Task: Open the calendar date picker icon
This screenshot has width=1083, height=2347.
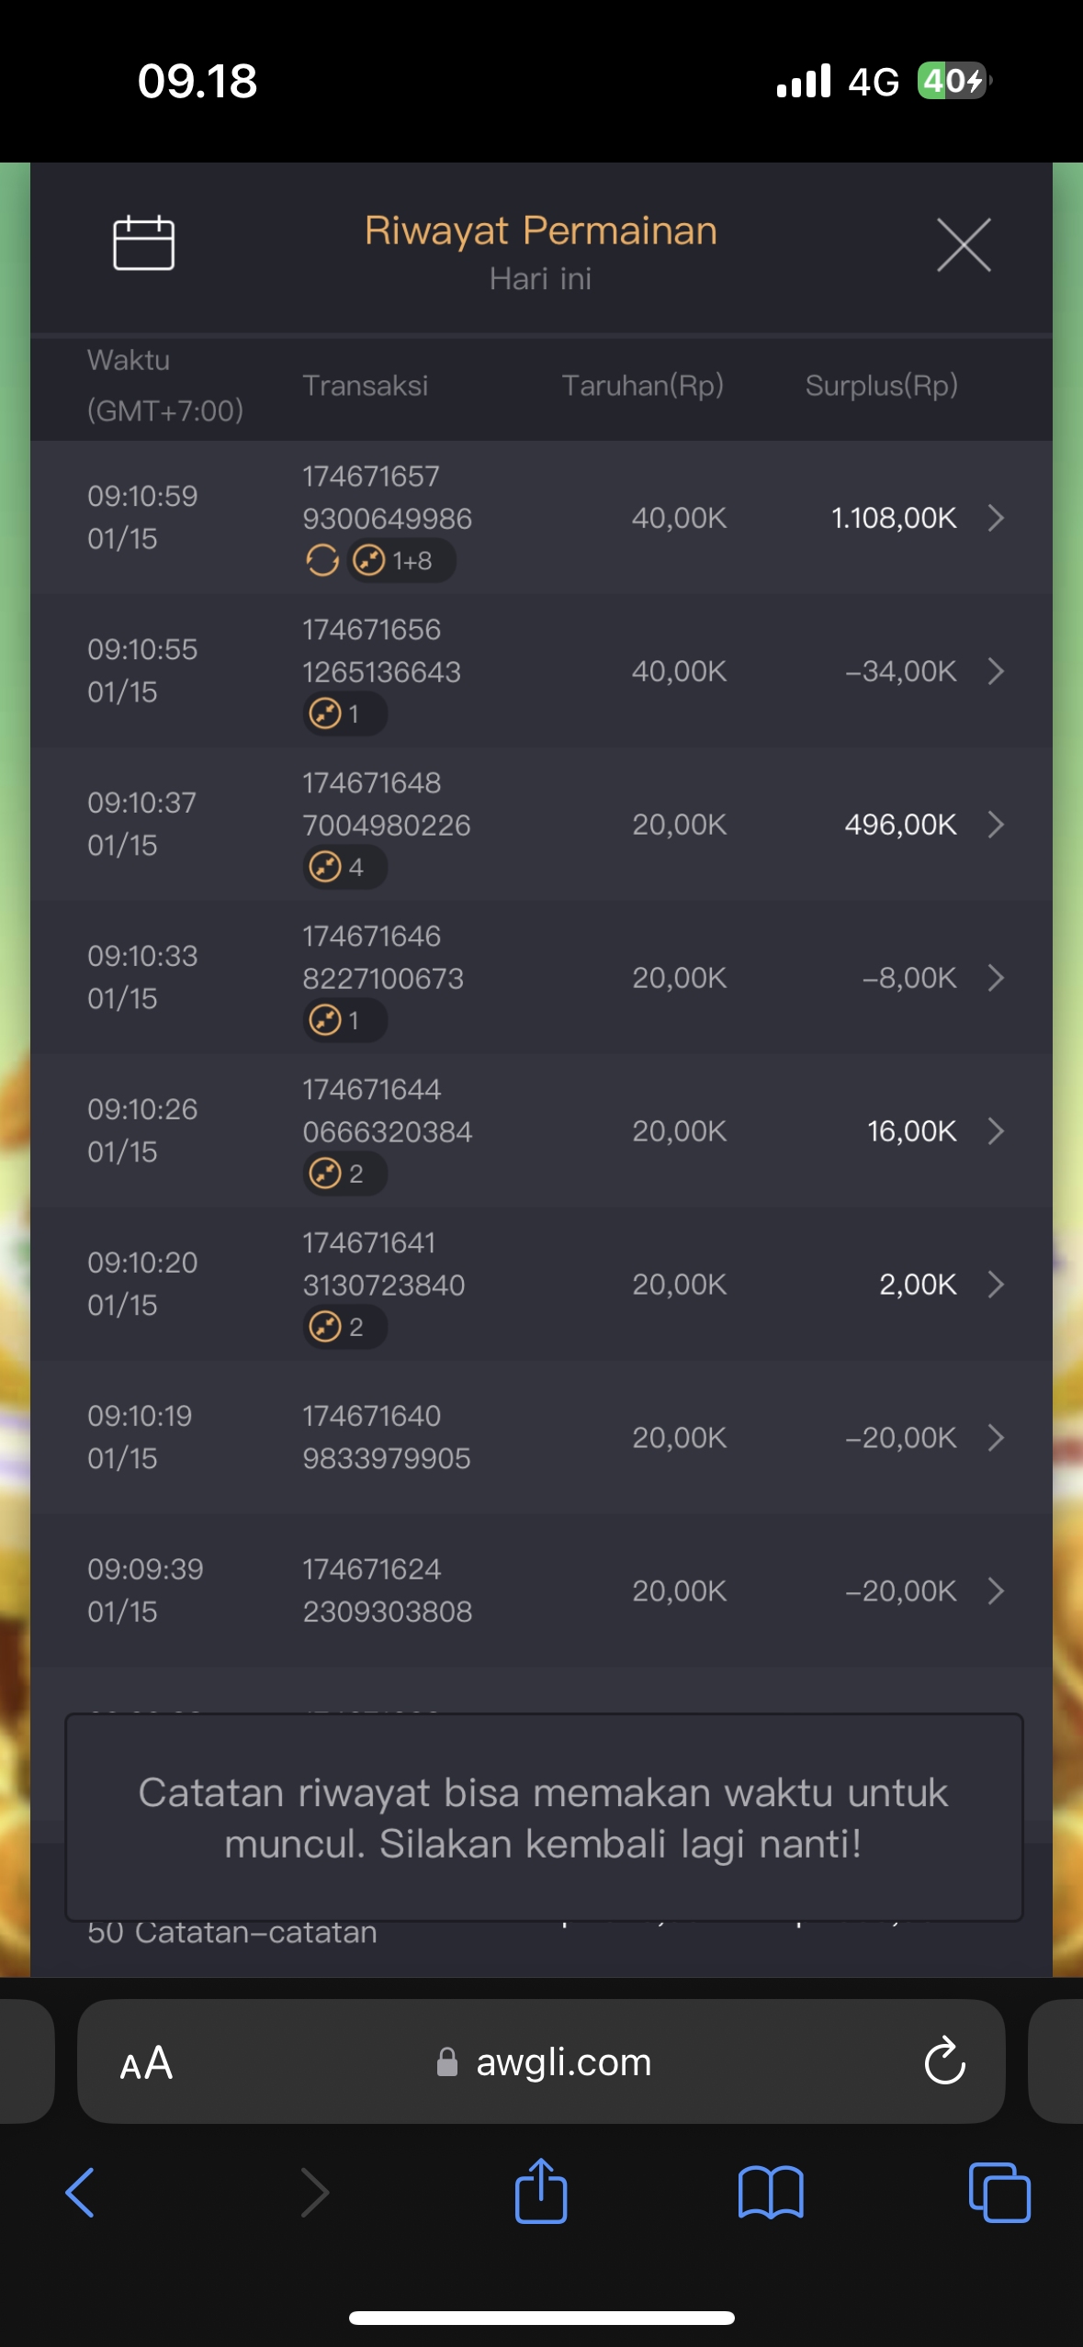Action: (143, 243)
